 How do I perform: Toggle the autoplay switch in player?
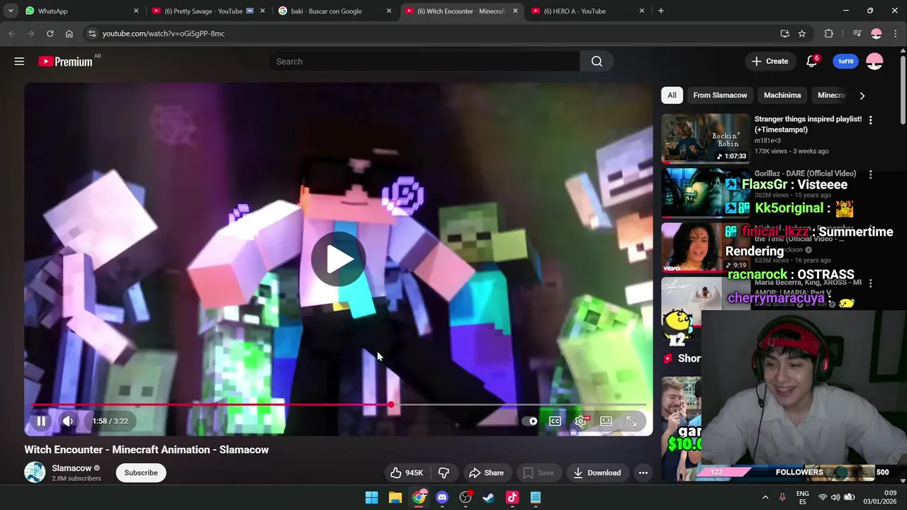[x=530, y=421]
